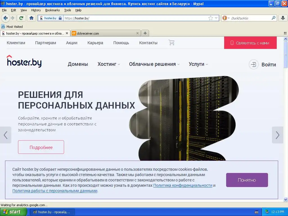Open the shopping cart icon

(x=171, y=43)
